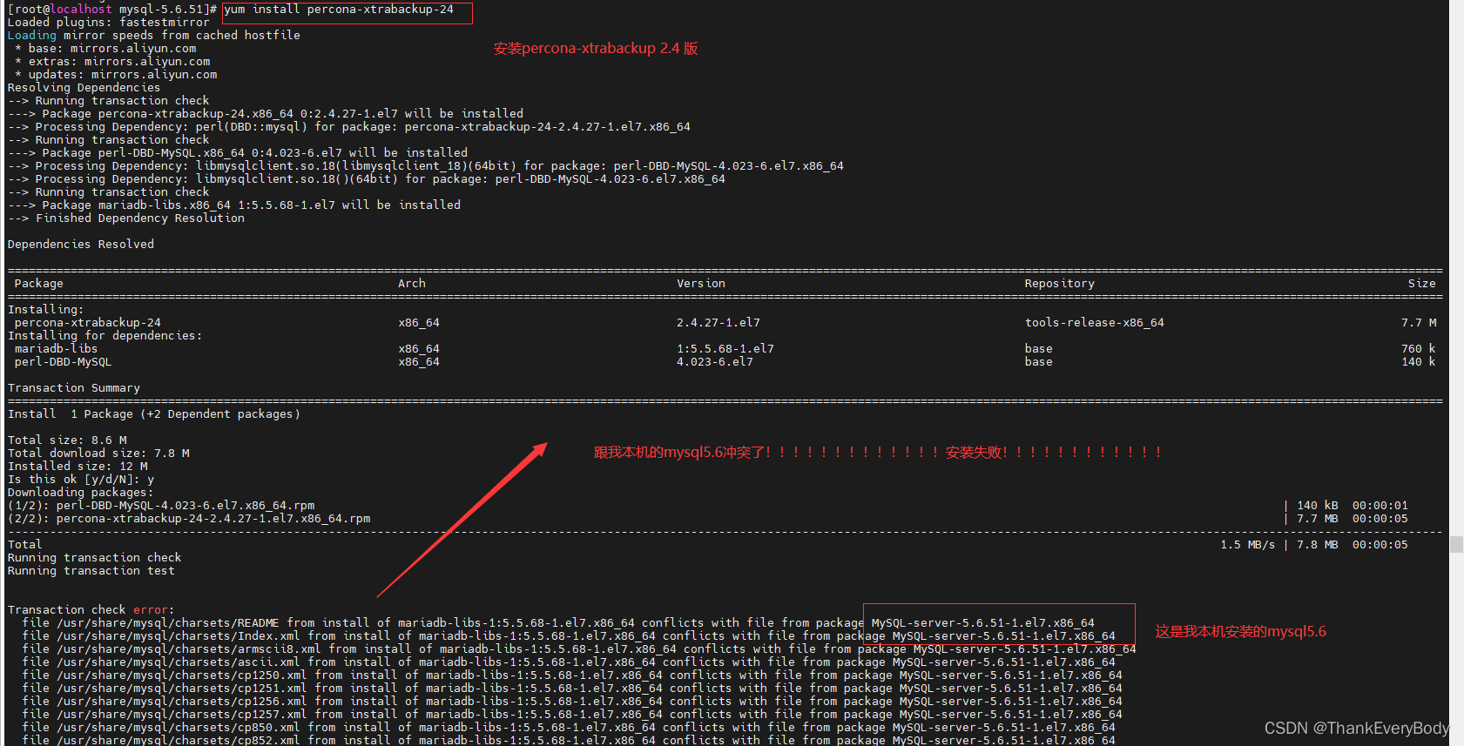Click the 'Is this ok [y/d/N]: y' prompt
Image resolution: width=1464 pixels, height=746 pixels.
click(x=81, y=480)
